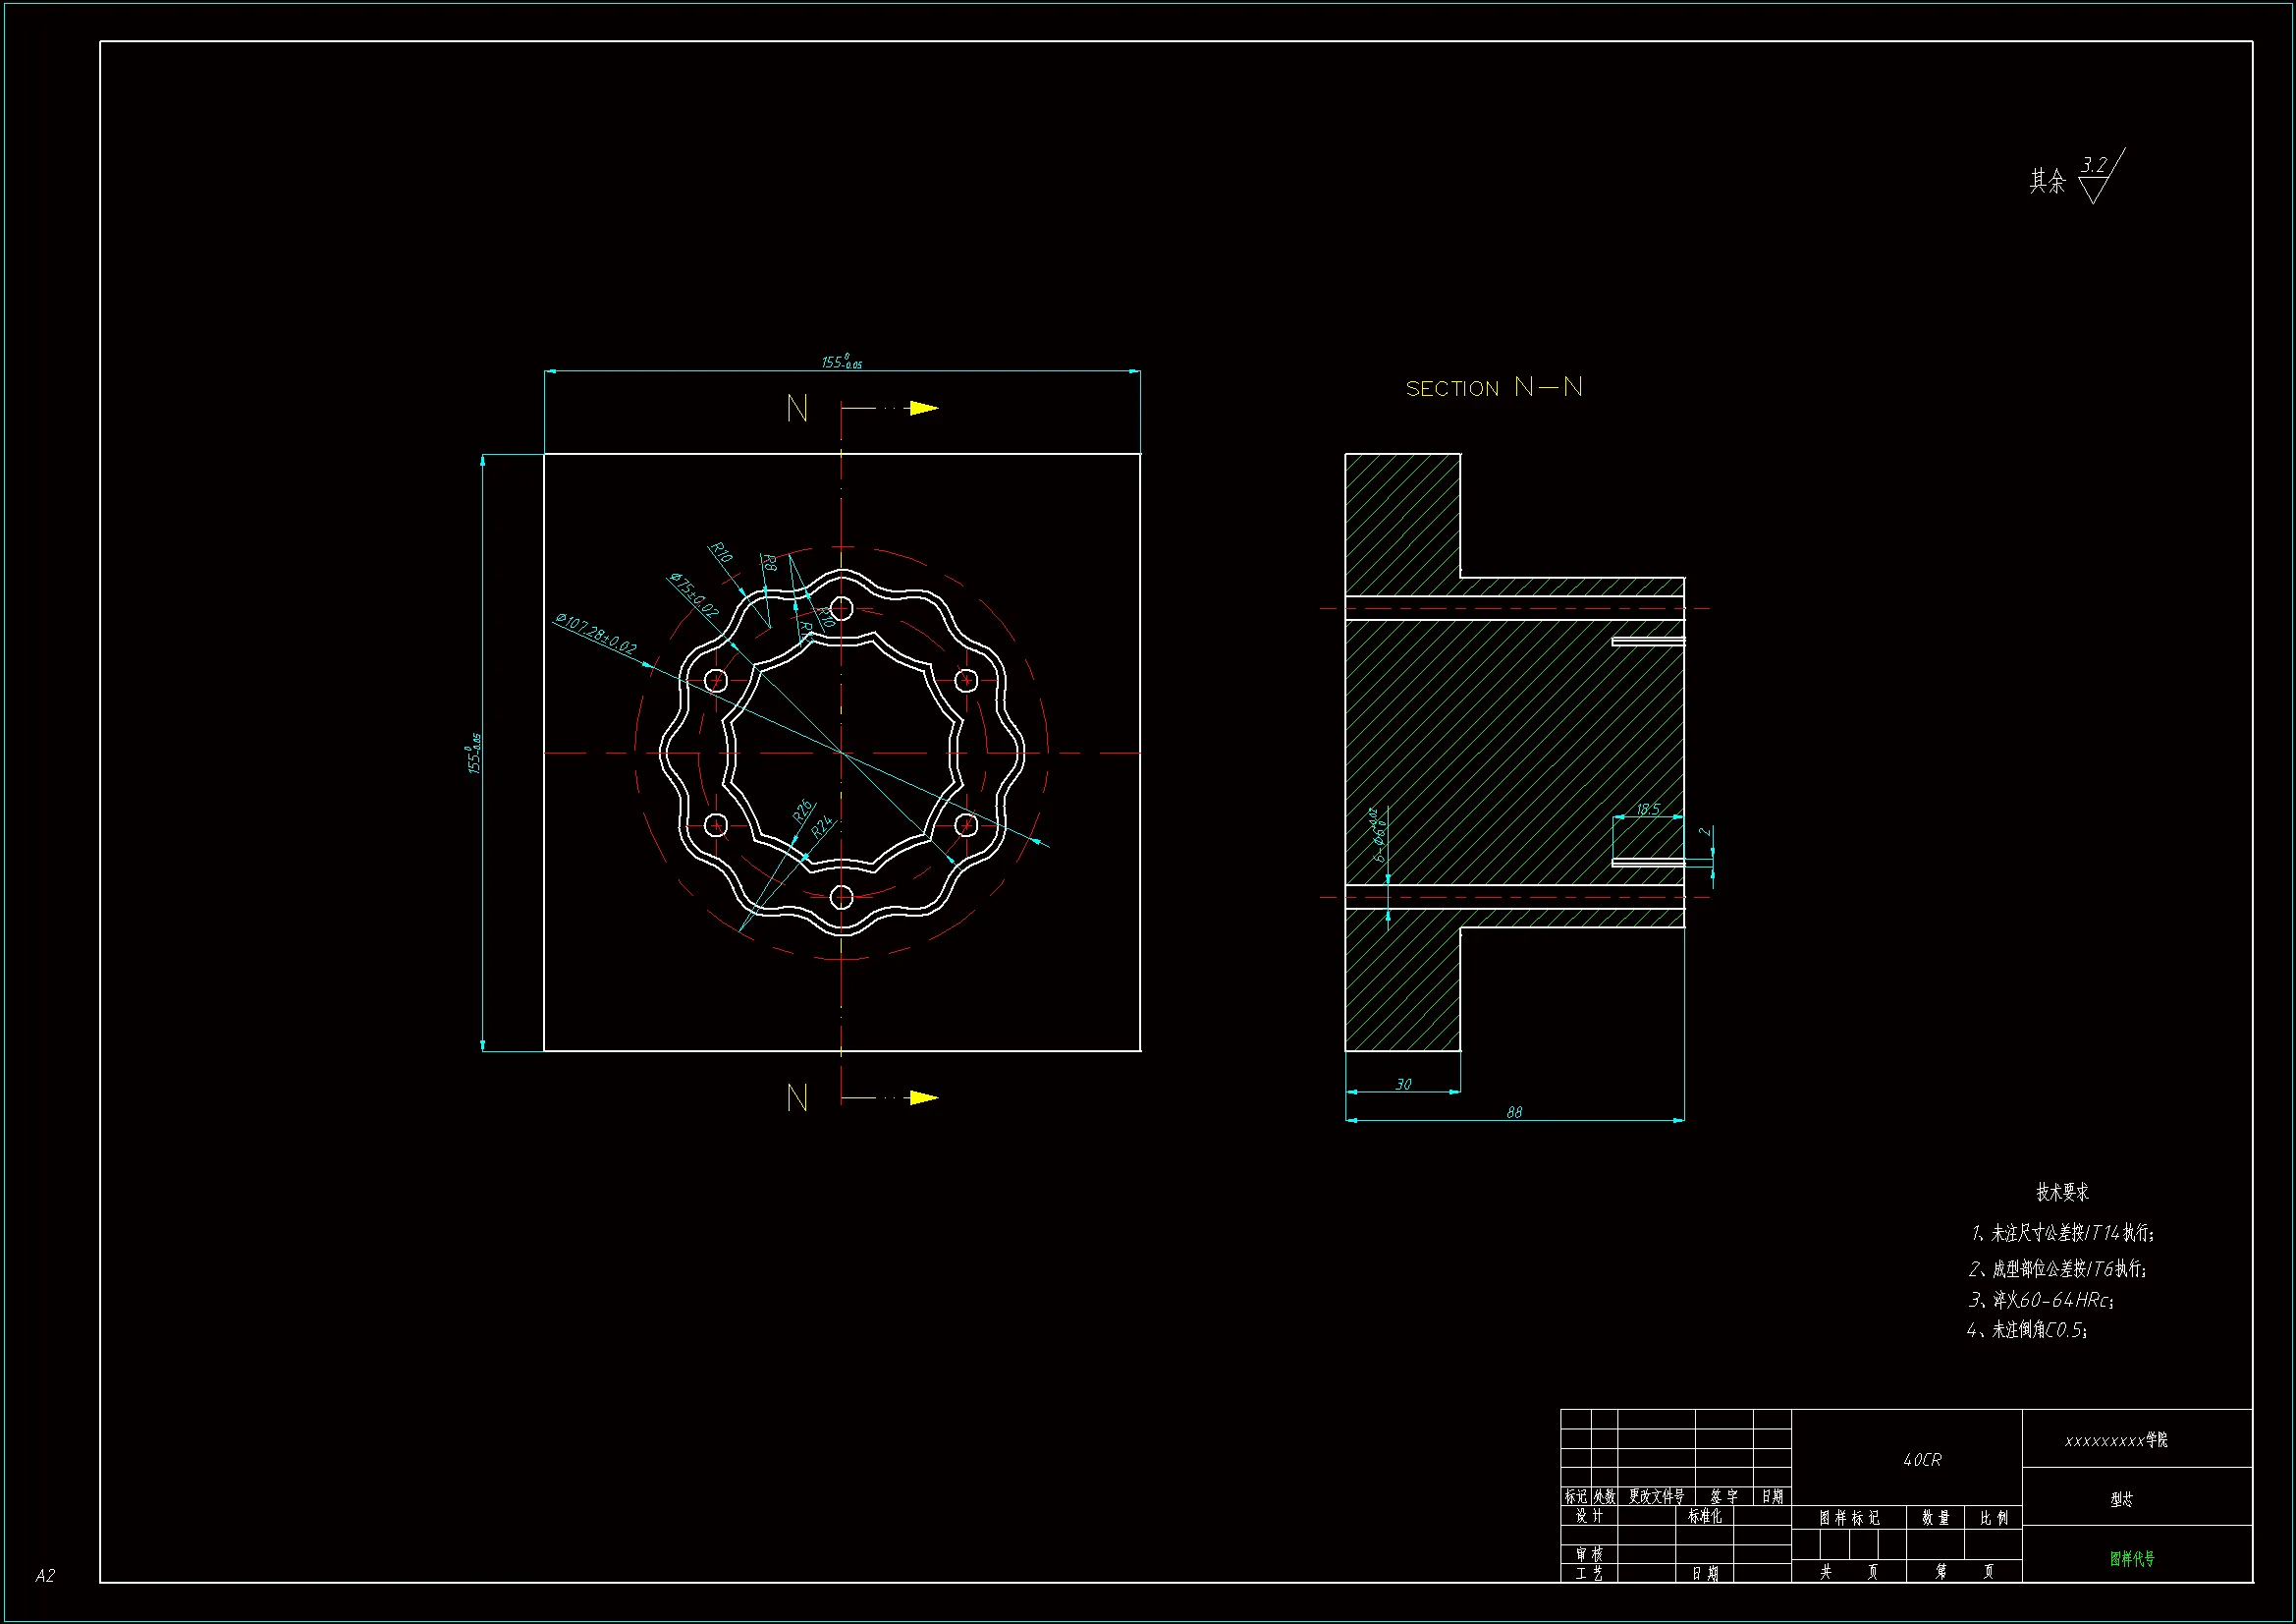Click the A2 sheet size label
The height and width of the screenshot is (1624, 2296).
(x=45, y=1576)
